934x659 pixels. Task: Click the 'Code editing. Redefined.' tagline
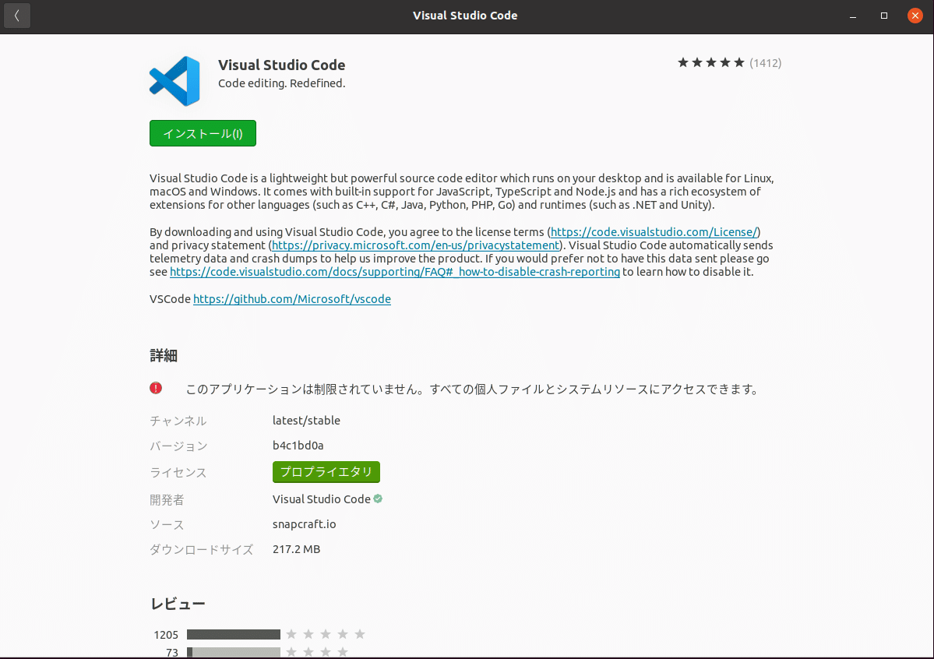tap(282, 83)
